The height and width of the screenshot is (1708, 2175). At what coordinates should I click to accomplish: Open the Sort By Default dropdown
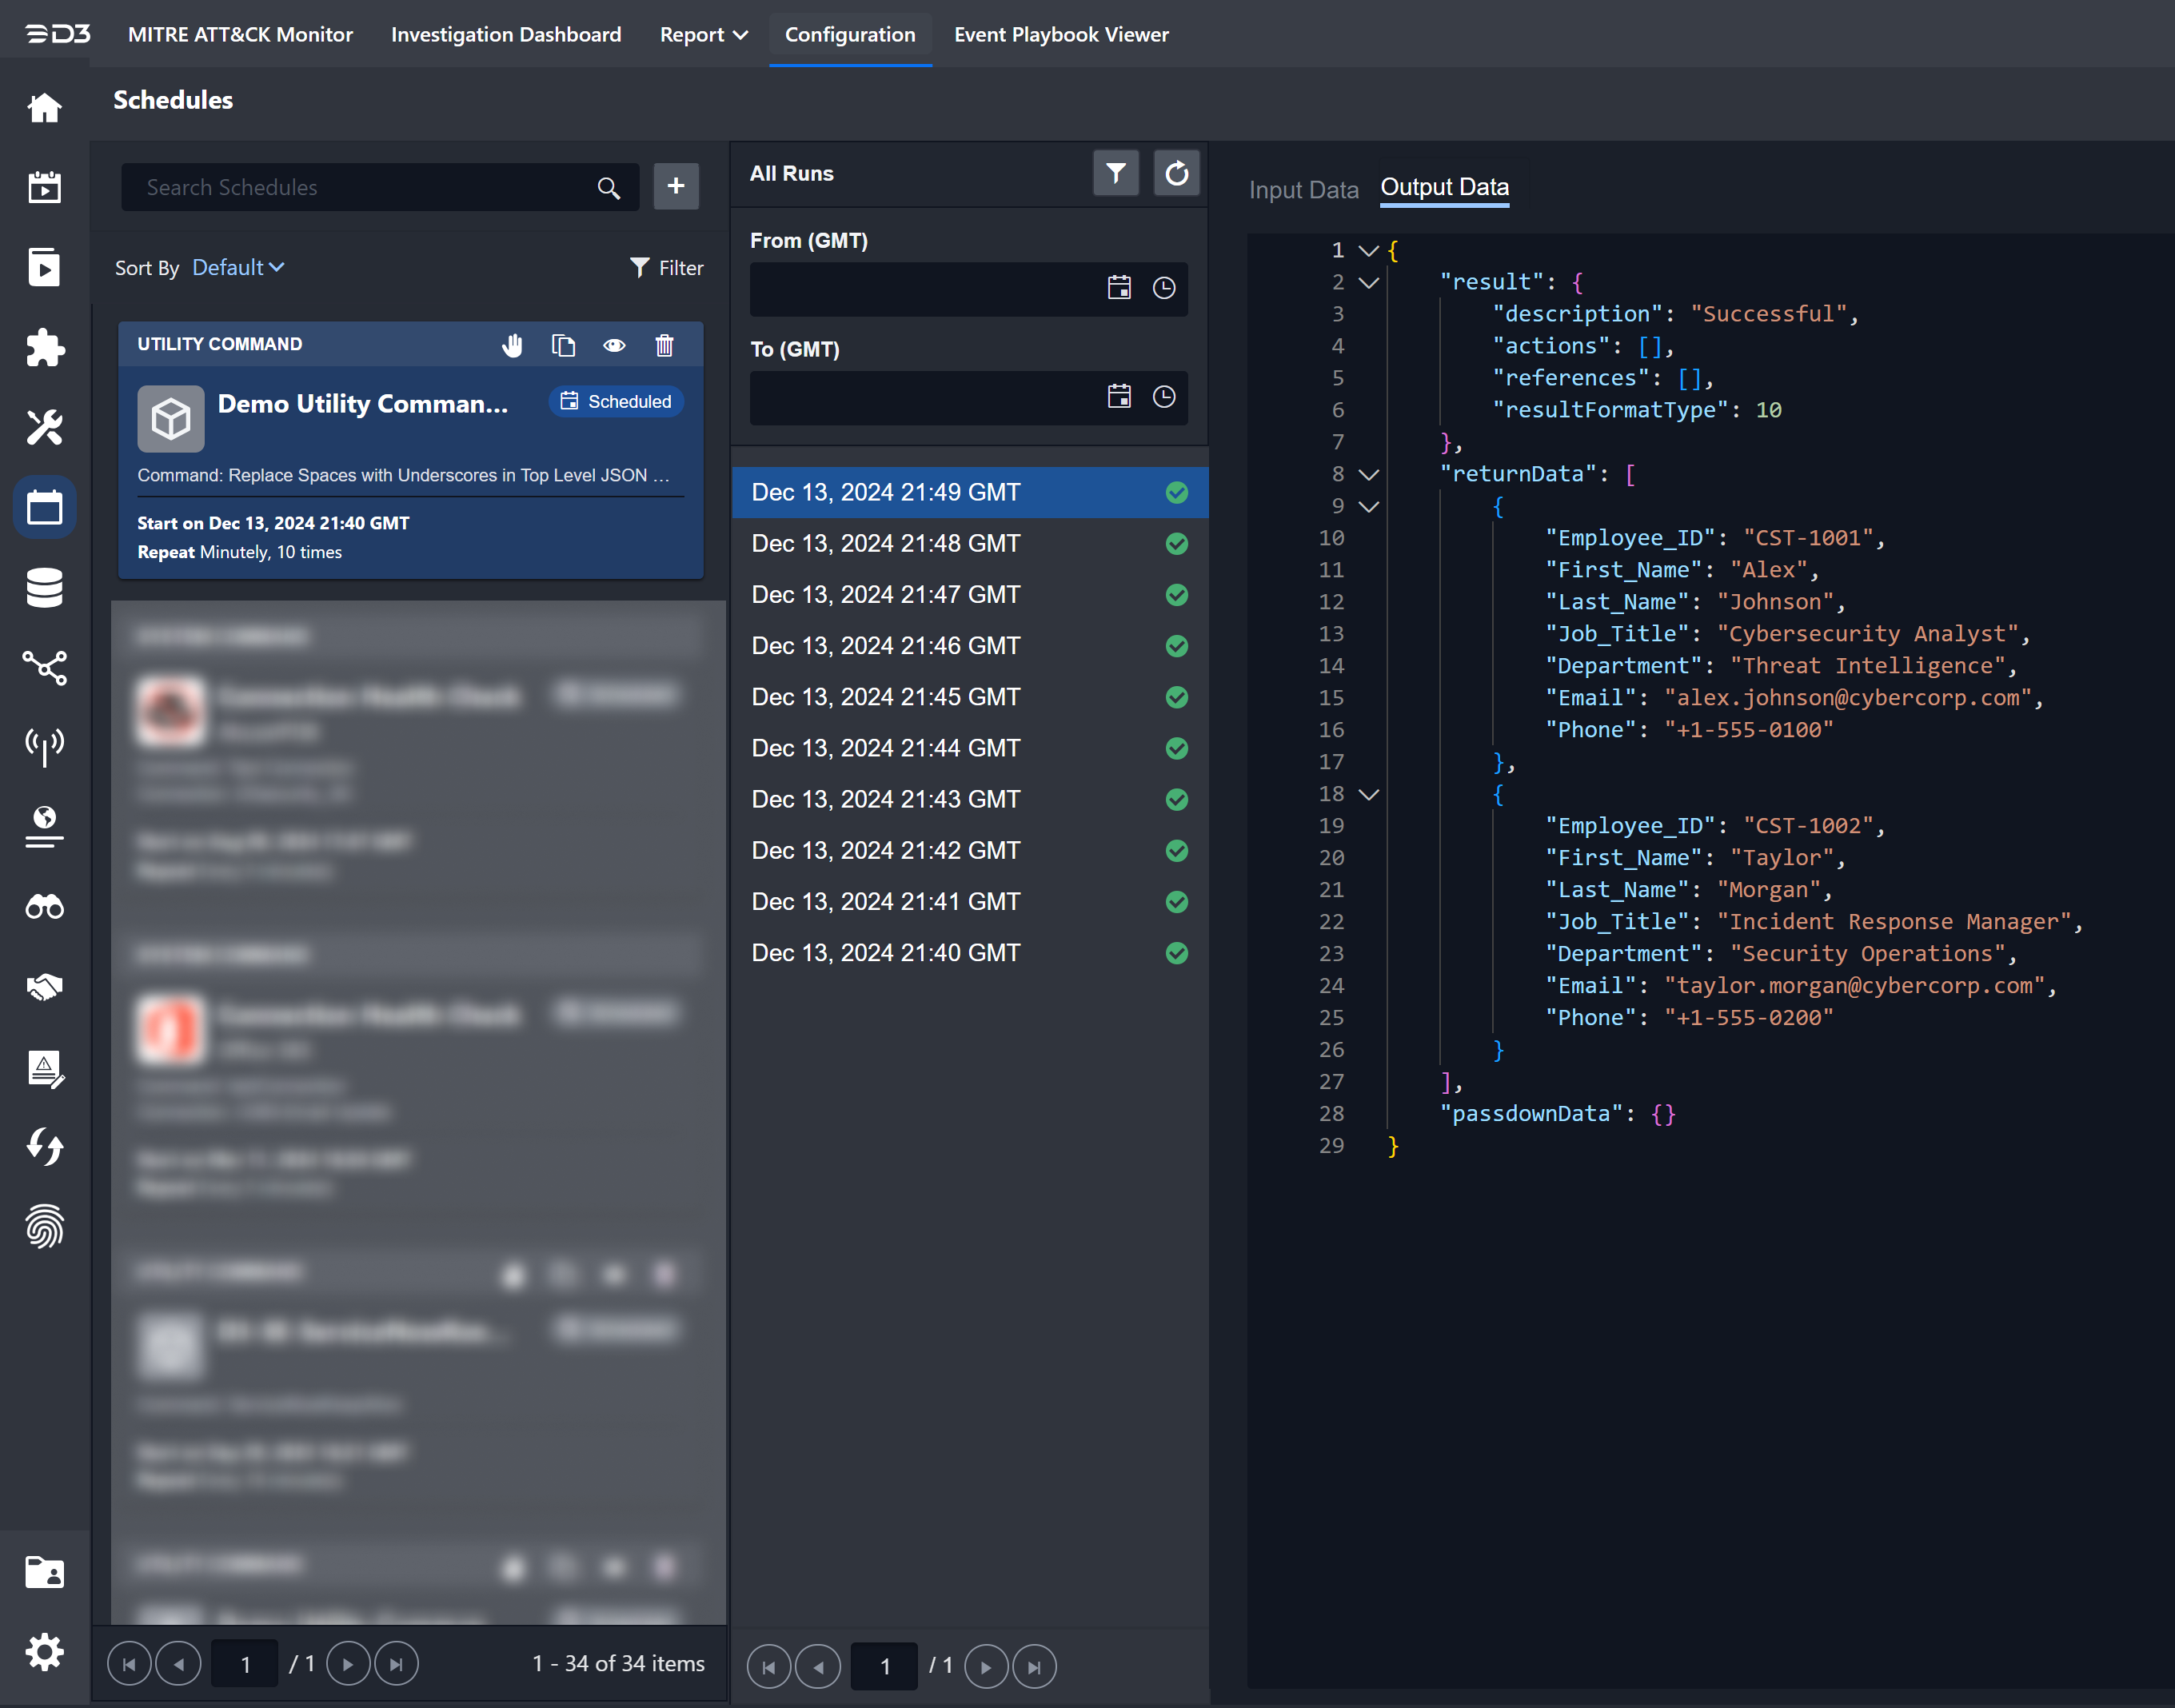[x=238, y=267]
